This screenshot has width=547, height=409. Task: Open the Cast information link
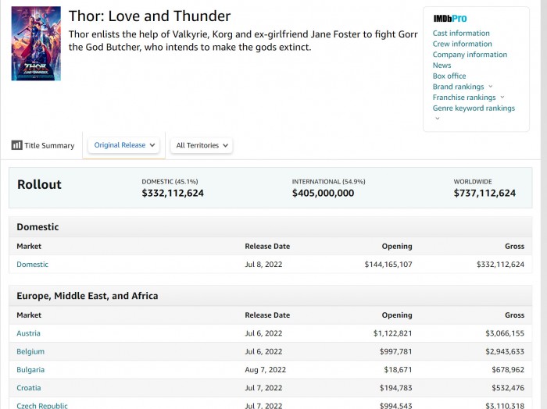461,33
